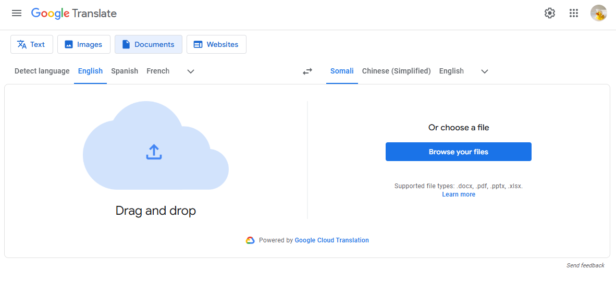The height and width of the screenshot is (282, 616).
Task: Select English as target language
Action: 451,71
